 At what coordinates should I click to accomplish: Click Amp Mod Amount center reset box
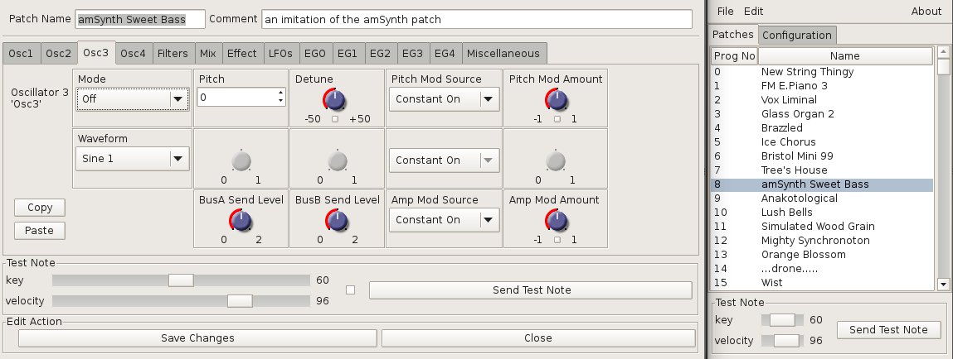coord(557,240)
